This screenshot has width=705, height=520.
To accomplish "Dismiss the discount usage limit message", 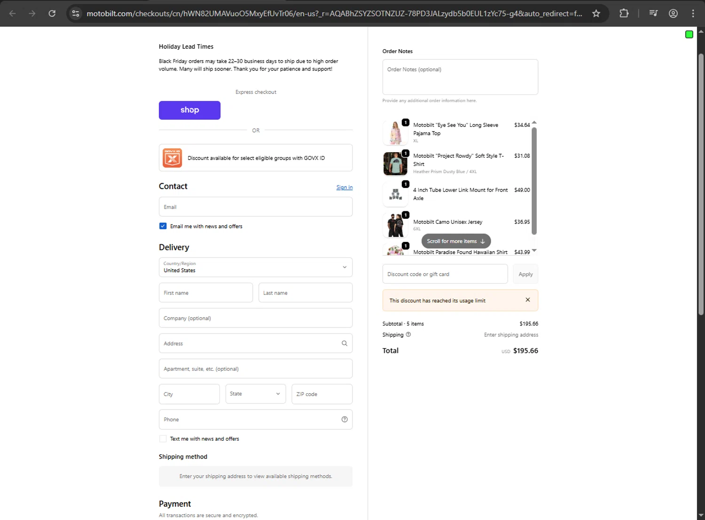I will pos(528,300).
